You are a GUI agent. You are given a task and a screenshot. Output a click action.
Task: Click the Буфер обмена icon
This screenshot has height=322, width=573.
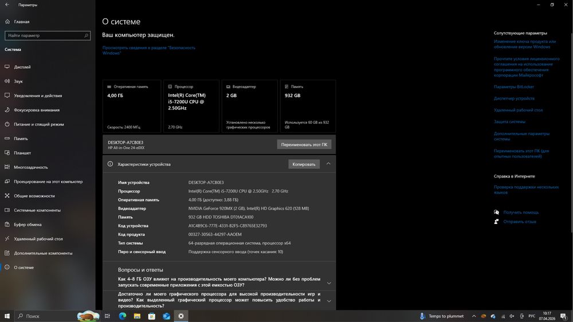pyautogui.click(x=7, y=224)
